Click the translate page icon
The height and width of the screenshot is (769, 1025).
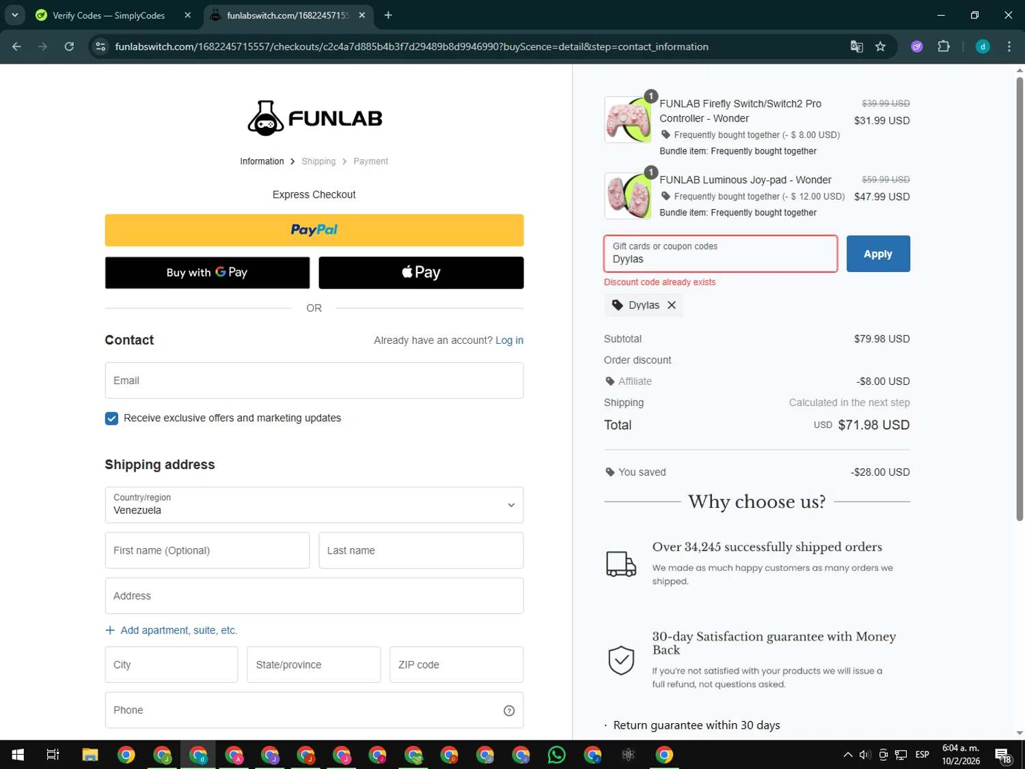[856, 46]
